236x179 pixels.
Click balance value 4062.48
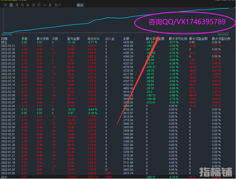coord(128,88)
